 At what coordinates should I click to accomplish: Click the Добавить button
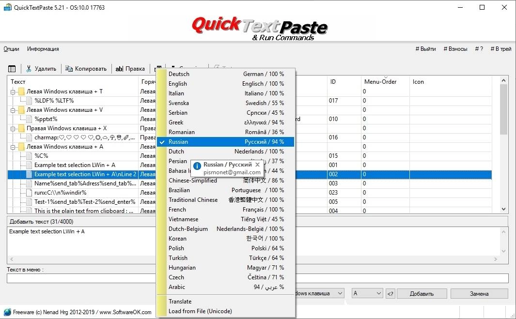[x=422, y=294]
